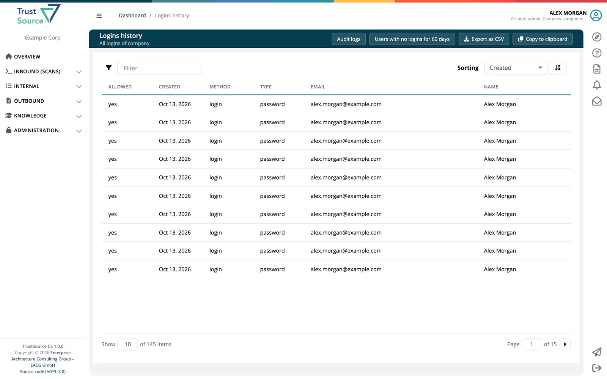Open the document icon in right rail

click(x=597, y=69)
